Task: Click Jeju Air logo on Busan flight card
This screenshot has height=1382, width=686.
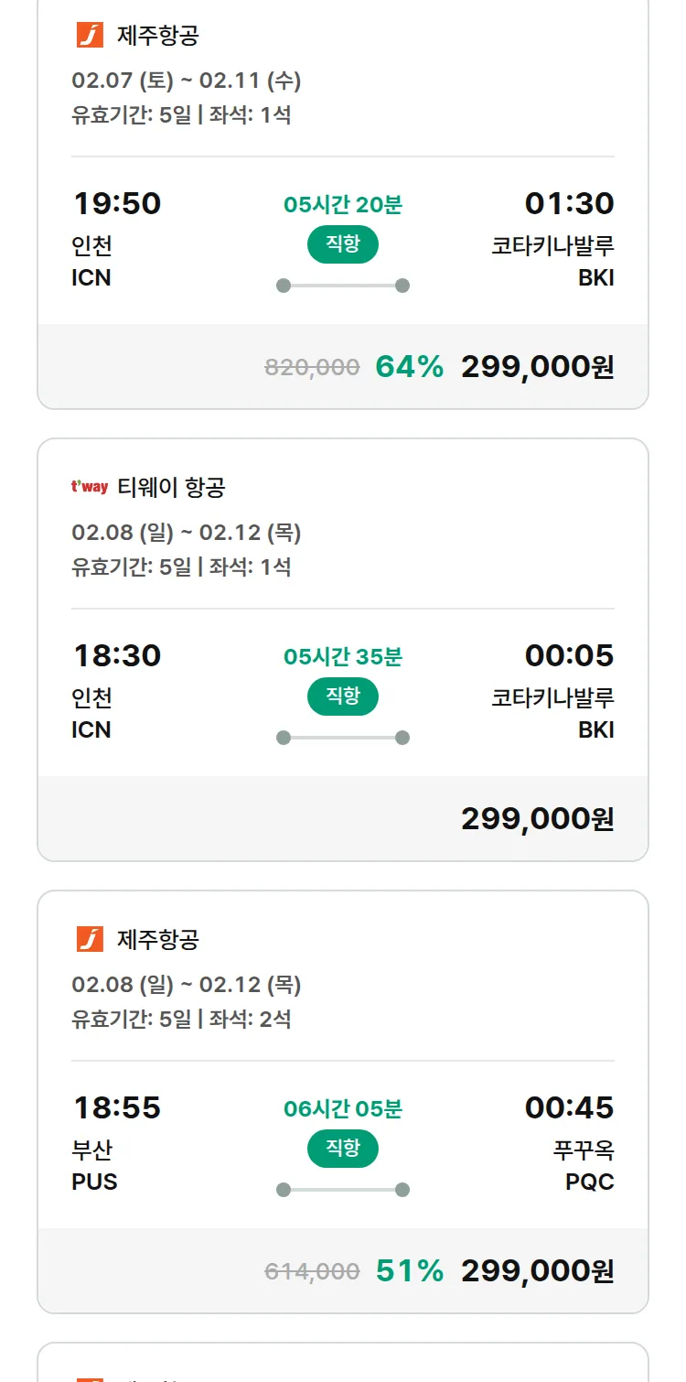Action: coord(90,939)
